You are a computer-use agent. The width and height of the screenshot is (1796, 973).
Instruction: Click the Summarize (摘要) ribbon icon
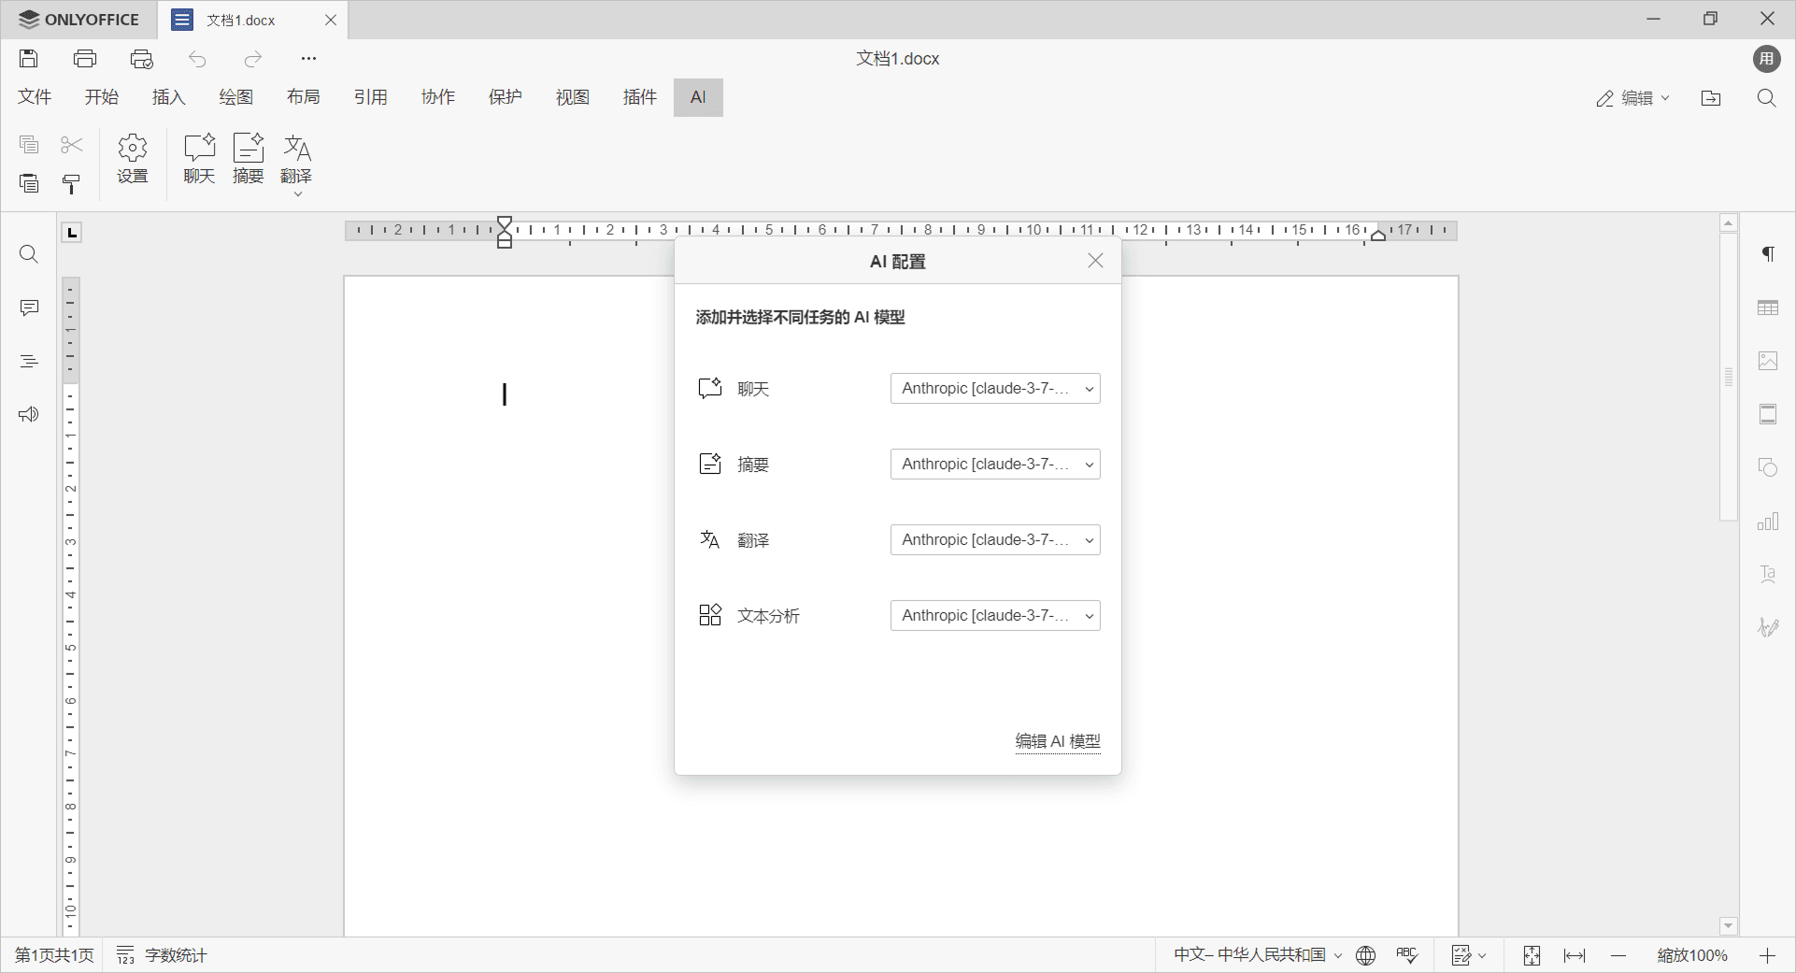(248, 158)
